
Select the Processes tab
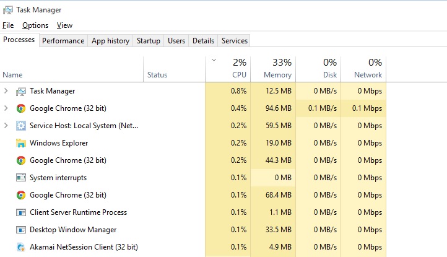(x=19, y=40)
